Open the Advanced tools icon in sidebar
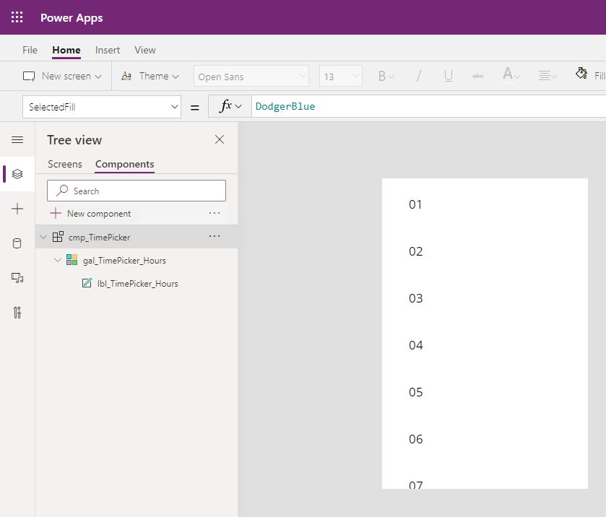This screenshot has width=606, height=517. [x=17, y=313]
